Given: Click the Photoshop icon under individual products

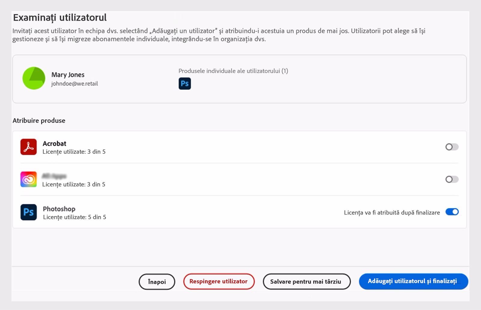Looking at the screenshot, I should [x=185, y=84].
